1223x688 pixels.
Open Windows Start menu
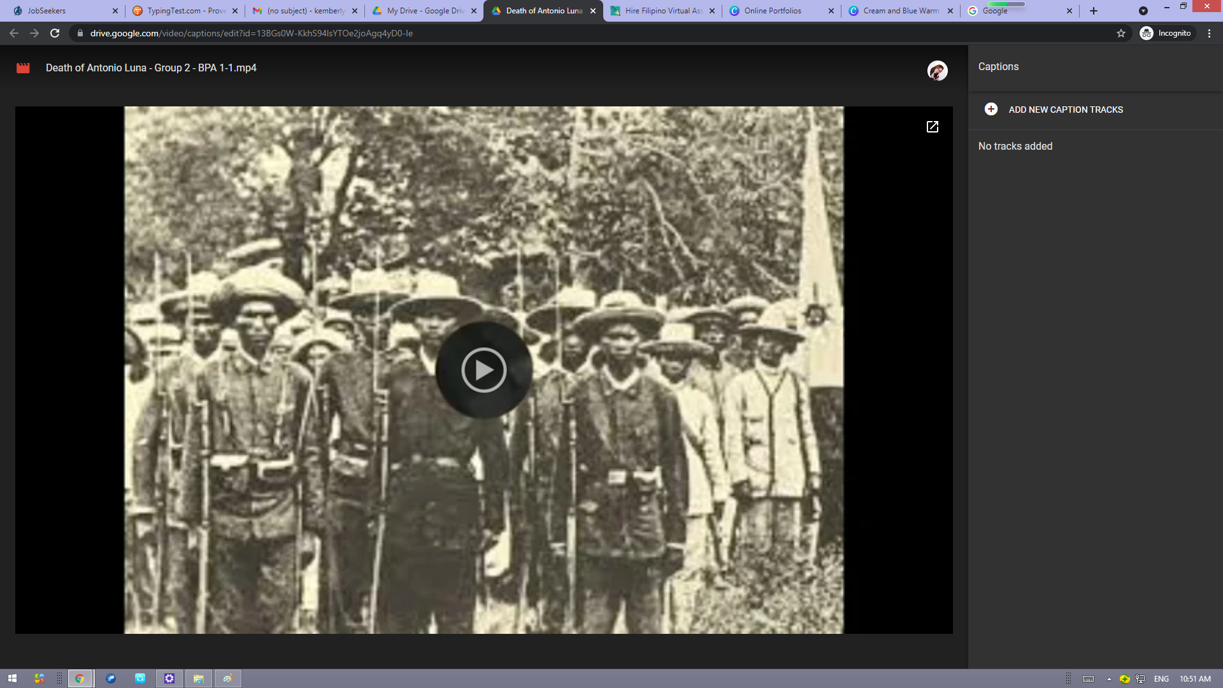tap(12, 678)
